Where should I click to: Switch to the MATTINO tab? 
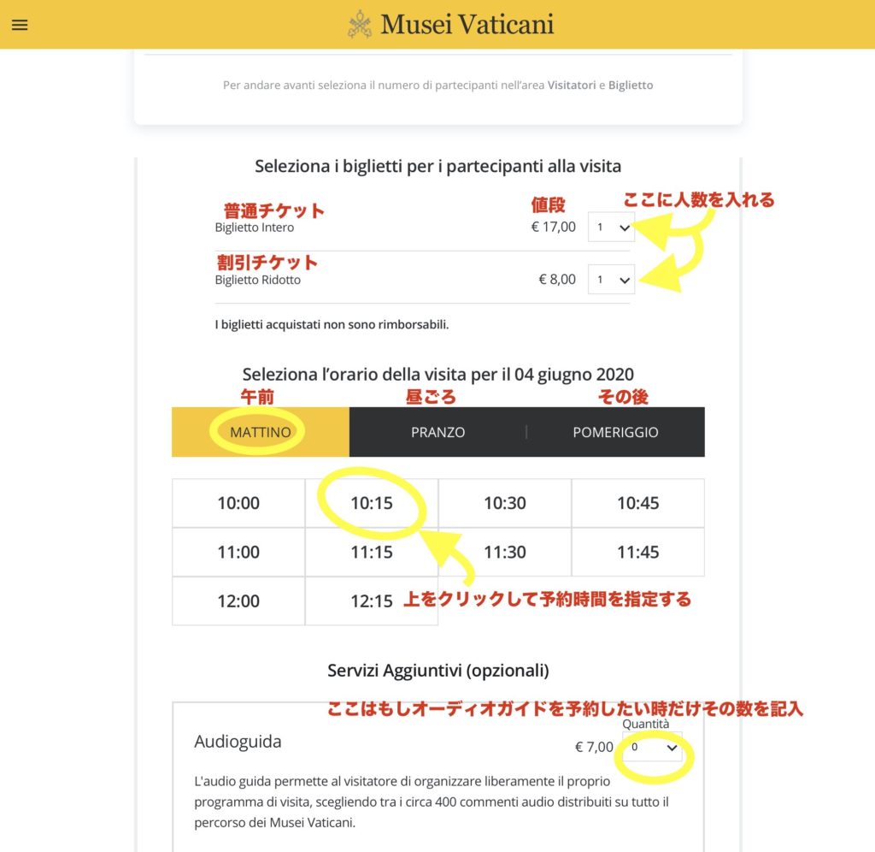261,432
